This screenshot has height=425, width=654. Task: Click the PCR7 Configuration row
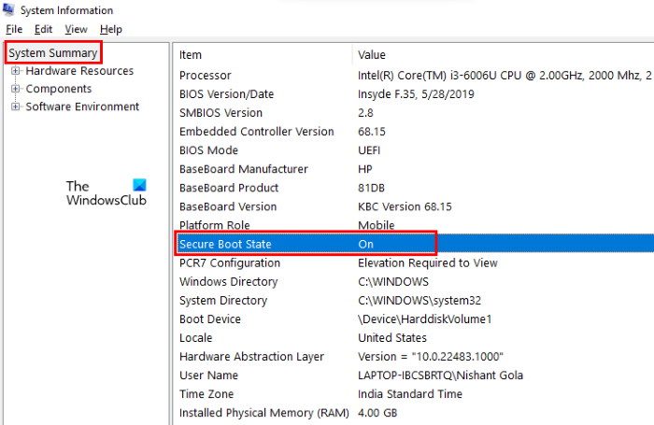click(228, 262)
